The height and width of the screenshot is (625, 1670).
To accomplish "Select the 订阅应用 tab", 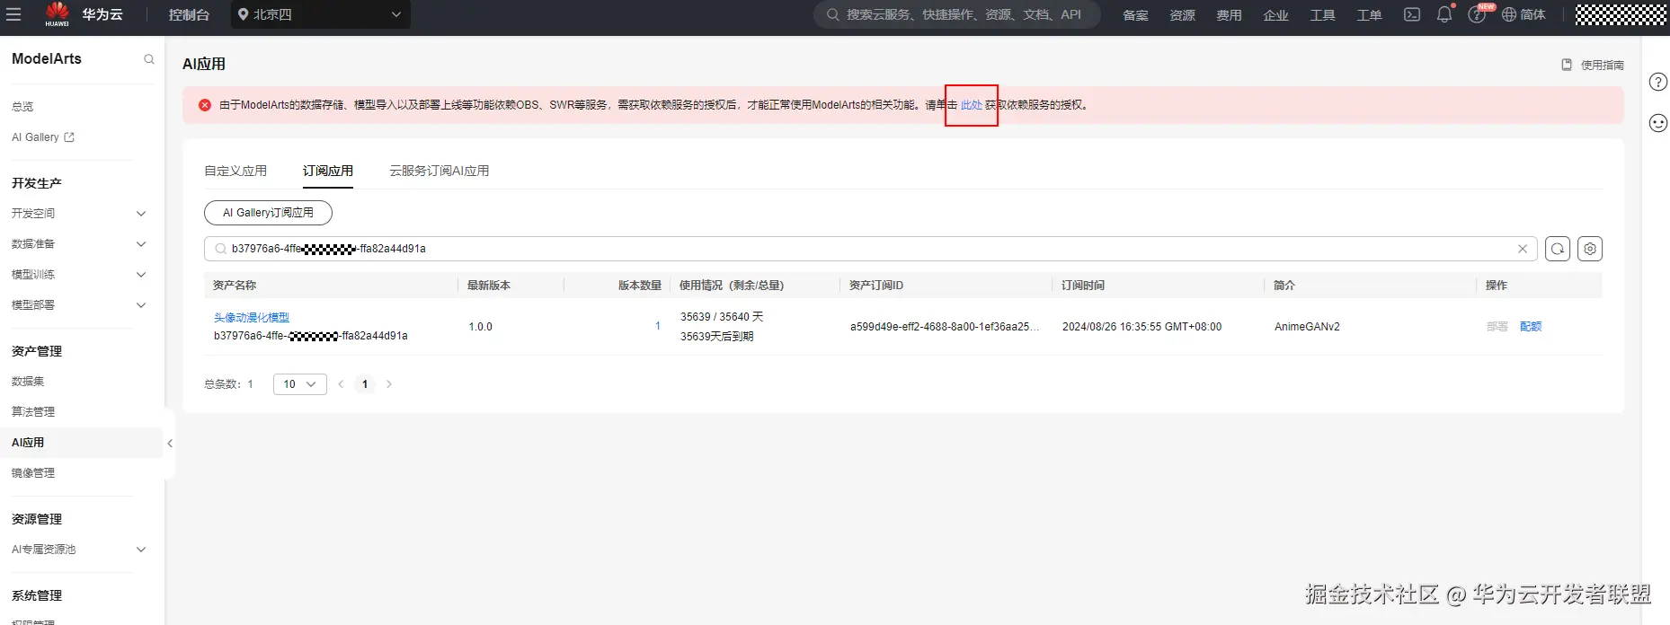I will 328,171.
